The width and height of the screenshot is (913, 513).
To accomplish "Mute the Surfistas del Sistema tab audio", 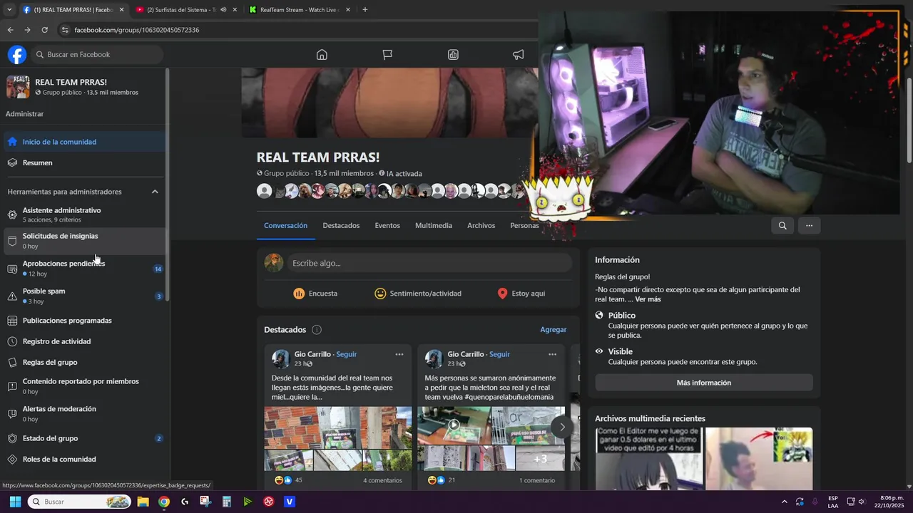I will click(223, 10).
